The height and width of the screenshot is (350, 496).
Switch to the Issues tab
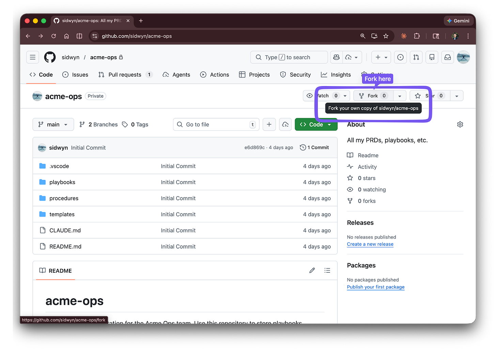click(75, 75)
